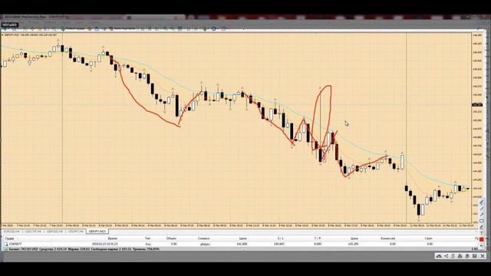Click the Ордер column header

(x=10, y=238)
